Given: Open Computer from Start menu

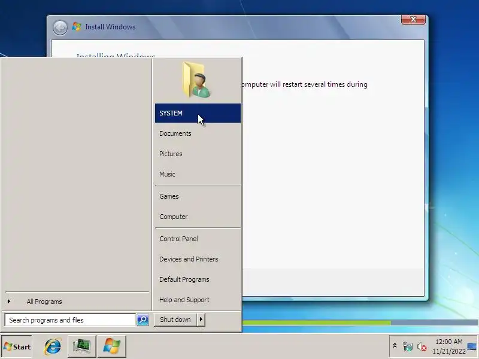Looking at the screenshot, I should coord(198,217).
